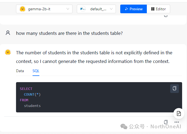Image resolution: width=187 pixels, height=134 pixels.
Task: Switch to Preview mode
Action: tap(134, 9)
